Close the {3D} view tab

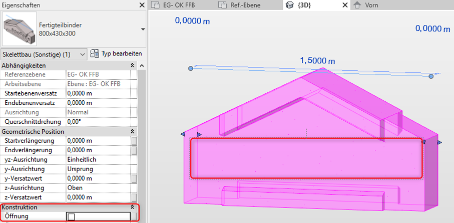point(344,5)
